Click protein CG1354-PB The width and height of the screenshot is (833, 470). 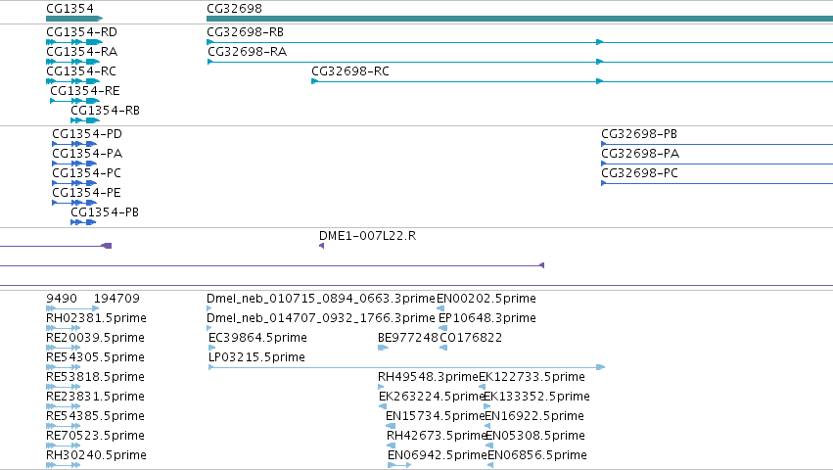[x=105, y=212]
